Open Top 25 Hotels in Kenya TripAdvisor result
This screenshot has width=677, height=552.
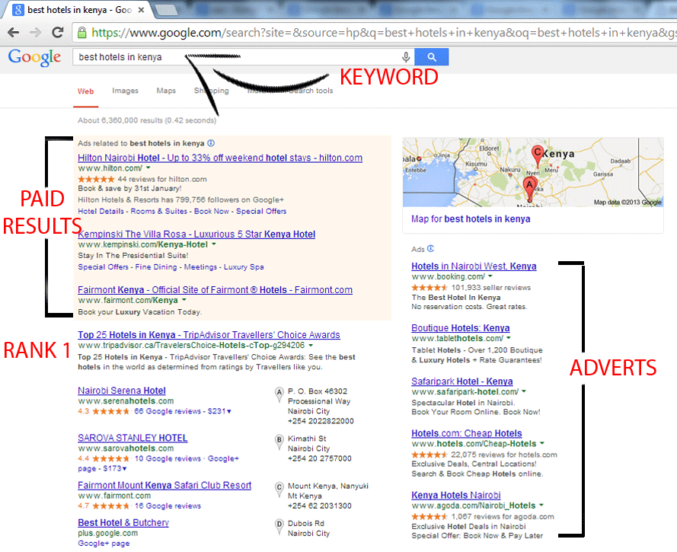pyautogui.click(x=209, y=335)
